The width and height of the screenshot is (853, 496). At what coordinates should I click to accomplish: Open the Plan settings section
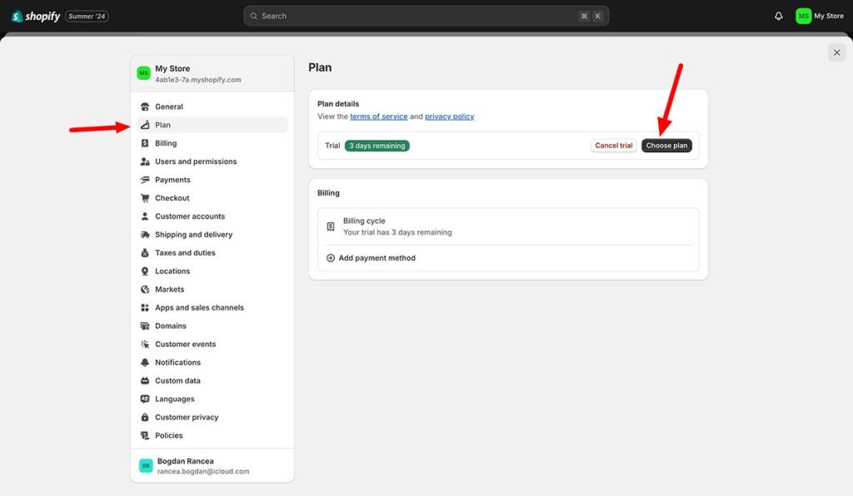tap(163, 125)
